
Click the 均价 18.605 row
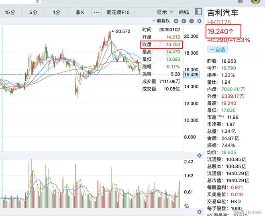(222, 152)
